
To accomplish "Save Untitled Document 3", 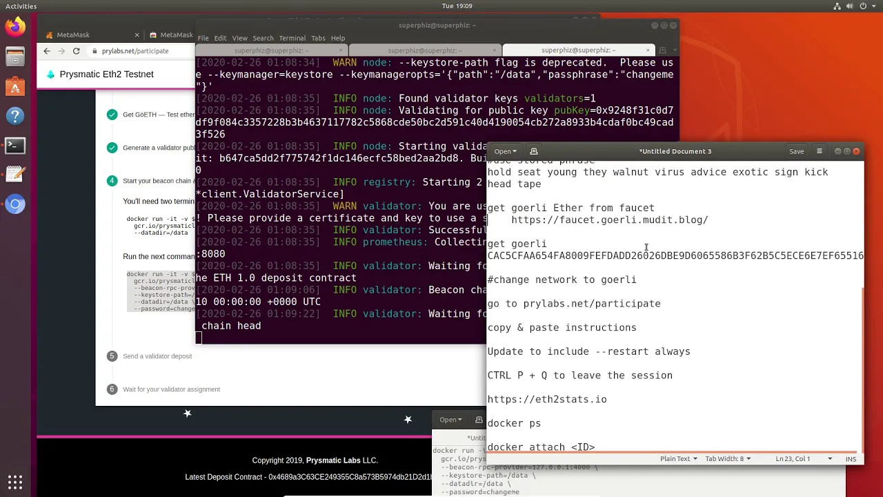I will (x=796, y=151).
